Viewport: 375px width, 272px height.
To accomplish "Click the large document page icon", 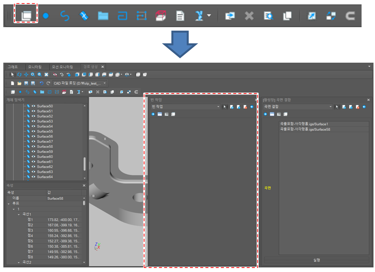I will tap(180, 16).
